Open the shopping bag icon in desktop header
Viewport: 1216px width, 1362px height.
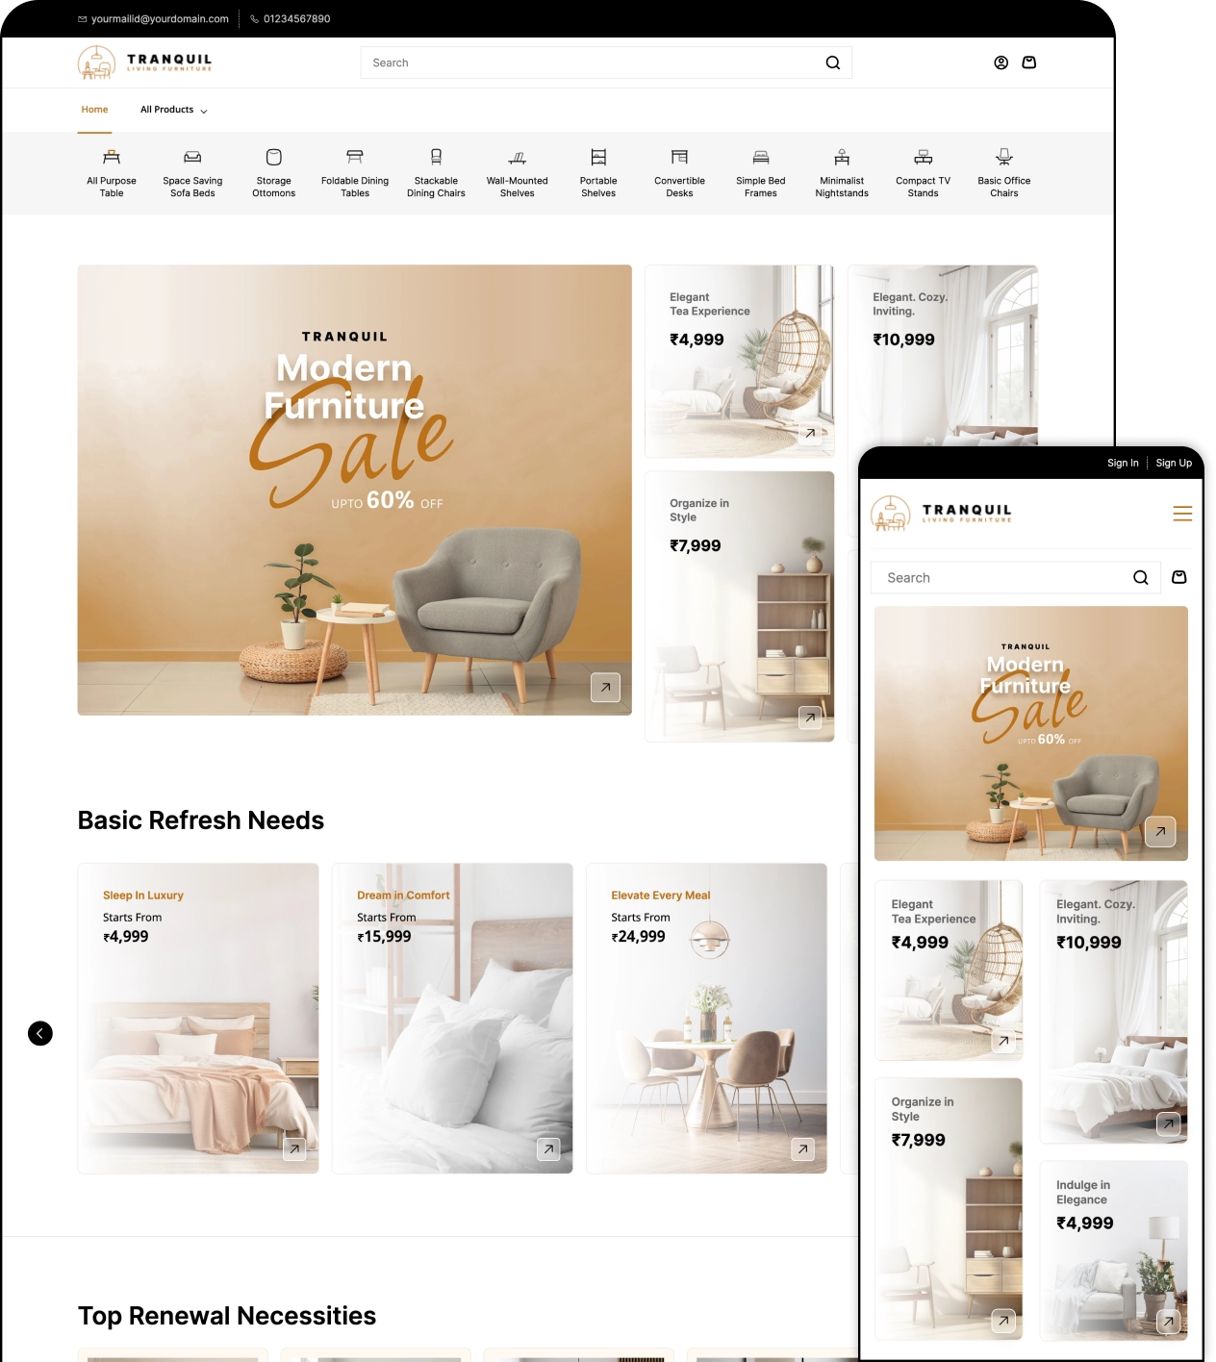tap(1028, 63)
